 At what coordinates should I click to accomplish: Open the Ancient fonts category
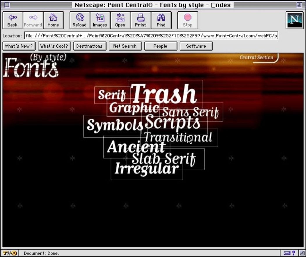click(x=136, y=147)
